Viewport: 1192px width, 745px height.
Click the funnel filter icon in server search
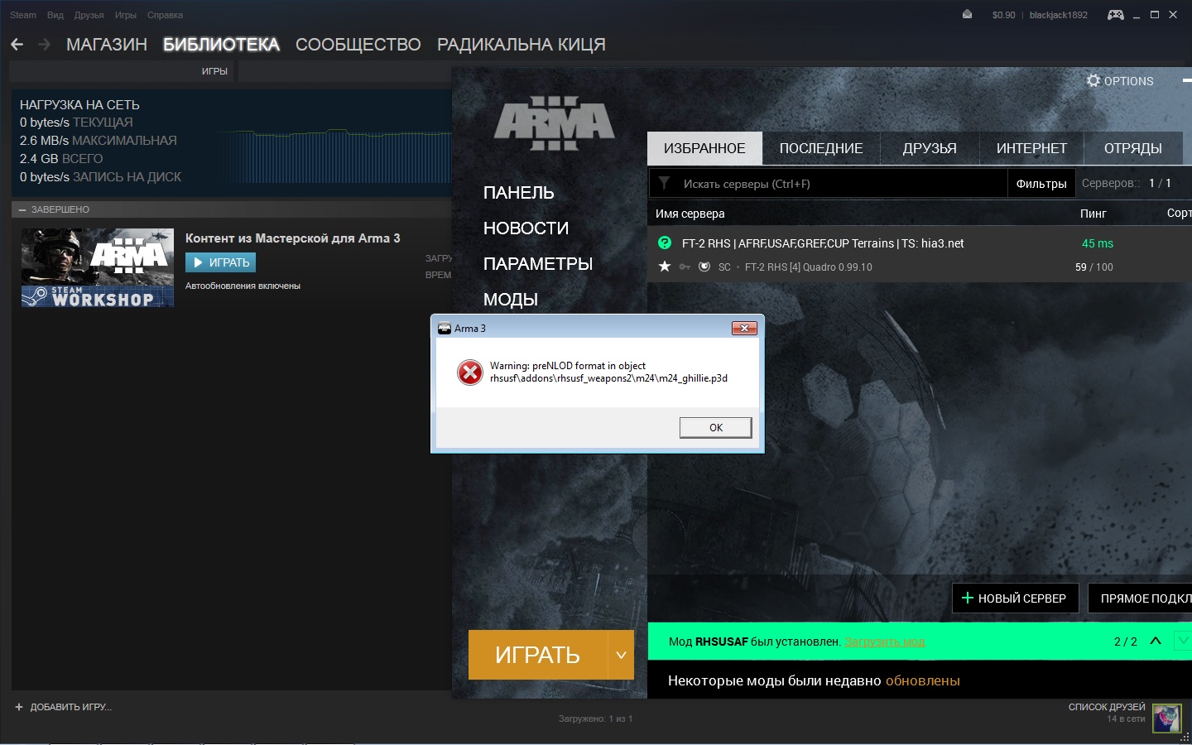pyautogui.click(x=664, y=183)
